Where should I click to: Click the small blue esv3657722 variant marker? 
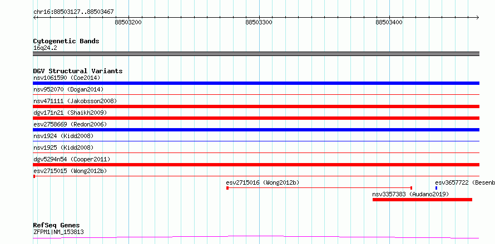point(436,188)
